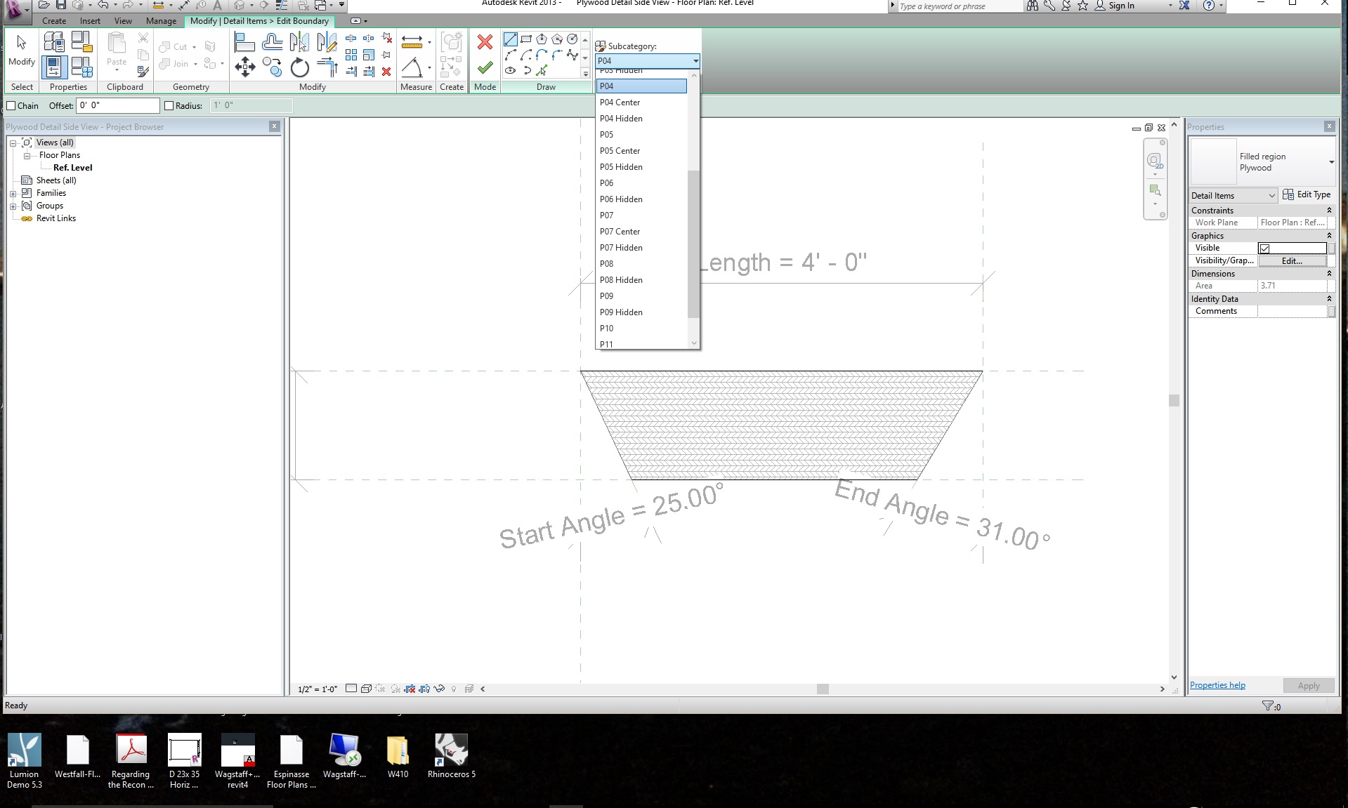1348x808 pixels.
Task: Pick P05 Hidden from the subcategory list
Action: [x=621, y=167]
